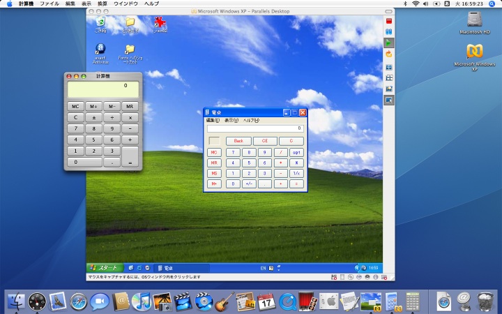Viewport: 502px width, 314px height.
Task: Click CE button in XP calculator
Action: click(265, 141)
